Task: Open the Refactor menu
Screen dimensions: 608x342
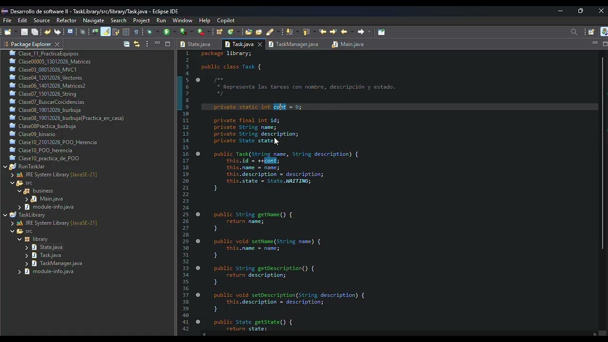Action: coord(66,20)
